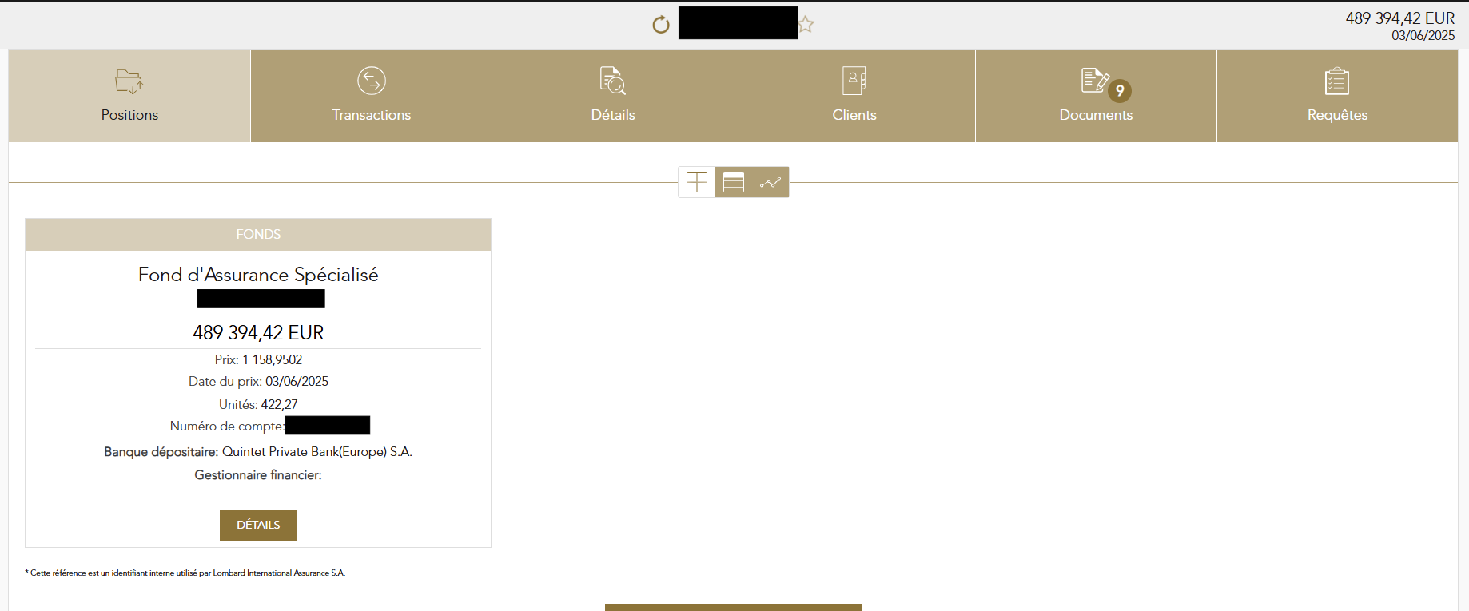Click the Requêtes clipboard icon

click(1337, 81)
